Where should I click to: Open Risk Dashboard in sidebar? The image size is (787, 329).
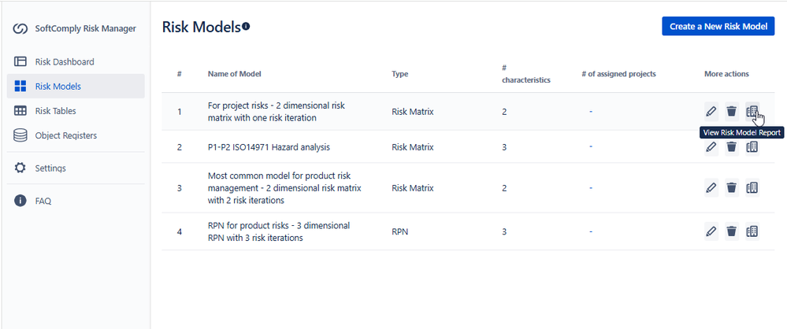(x=64, y=61)
